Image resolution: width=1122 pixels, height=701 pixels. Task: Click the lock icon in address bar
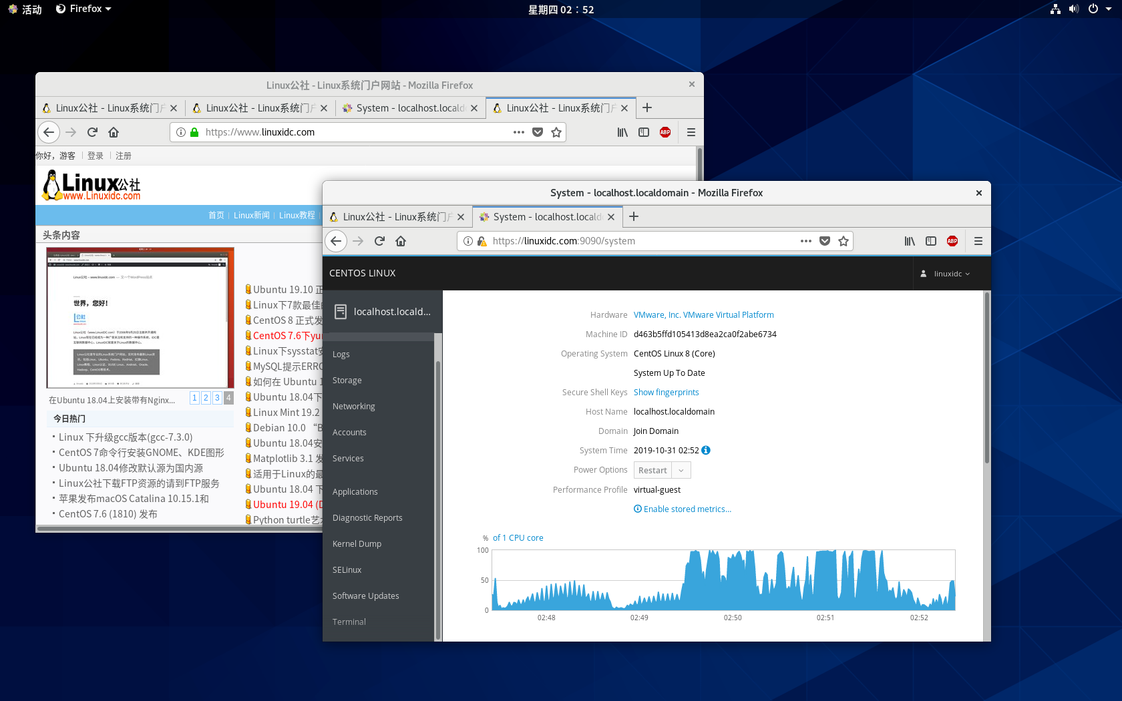(482, 241)
